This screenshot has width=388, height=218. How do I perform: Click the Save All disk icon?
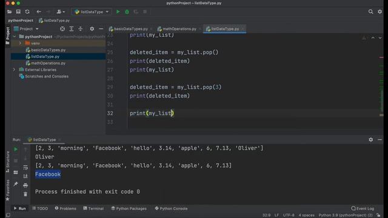click(18, 12)
